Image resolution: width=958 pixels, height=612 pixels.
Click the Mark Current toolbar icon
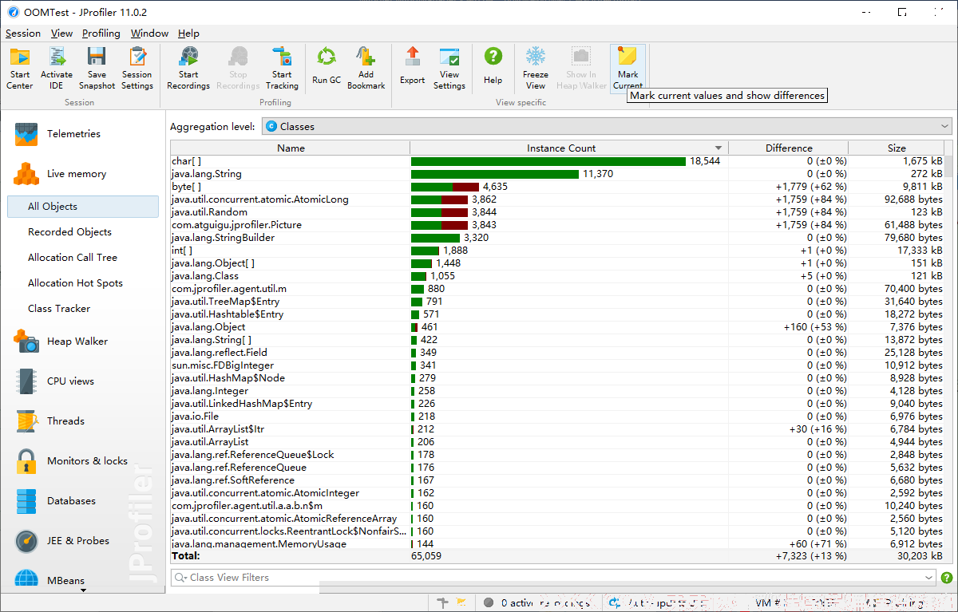tap(627, 68)
